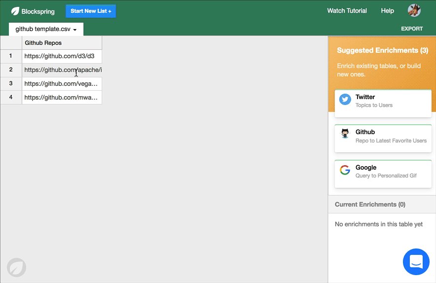Select row number 4 header
The height and width of the screenshot is (283, 436).
tap(11, 97)
